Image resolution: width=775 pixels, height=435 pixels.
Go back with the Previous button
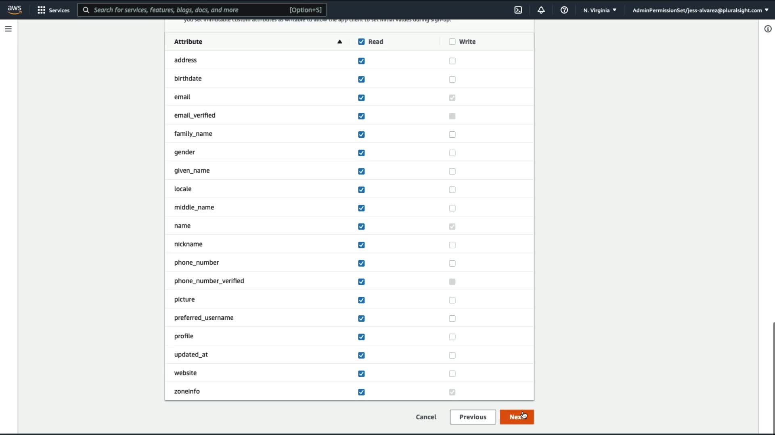[x=472, y=417]
